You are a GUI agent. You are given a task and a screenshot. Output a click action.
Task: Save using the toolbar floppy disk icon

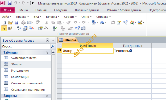point(16,23)
